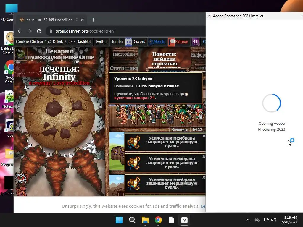Screen dimensions: 303x227
Task: Open the Discord link
Action: 139,41
